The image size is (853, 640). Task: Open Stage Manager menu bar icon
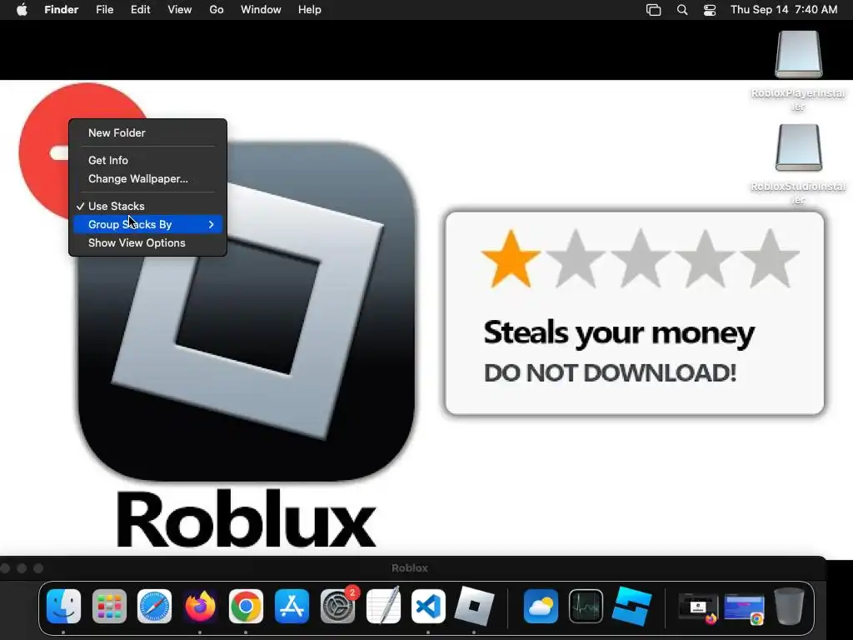point(653,10)
